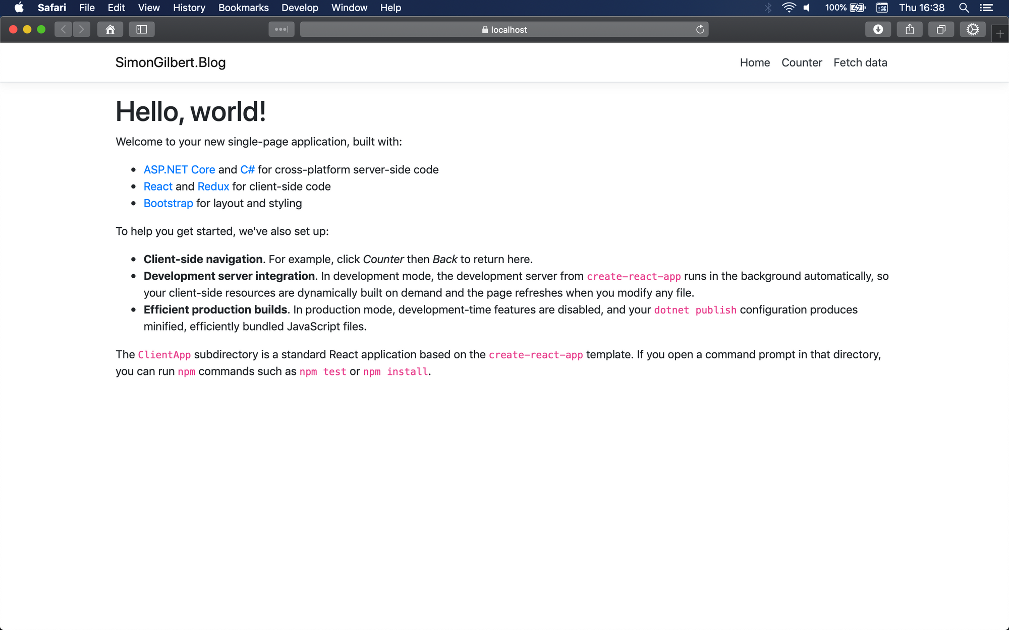The height and width of the screenshot is (630, 1009).
Task: Open the Bookmarks menu
Action: pyautogui.click(x=243, y=8)
